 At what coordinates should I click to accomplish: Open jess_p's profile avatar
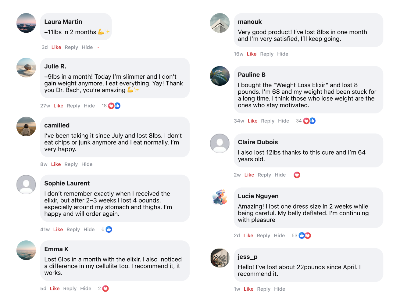(x=220, y=258)
